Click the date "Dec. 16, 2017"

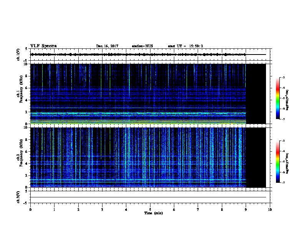107,46
